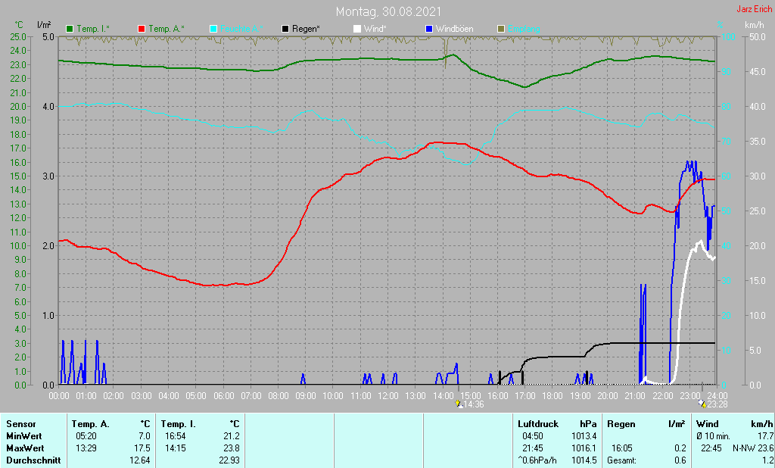Image resolution: width=775 pixels, height=468 pixels.
Task: Click the 'hPa' unit label
Action: (588, 425)
